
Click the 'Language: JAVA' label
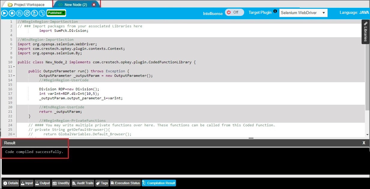pos(354,13)
